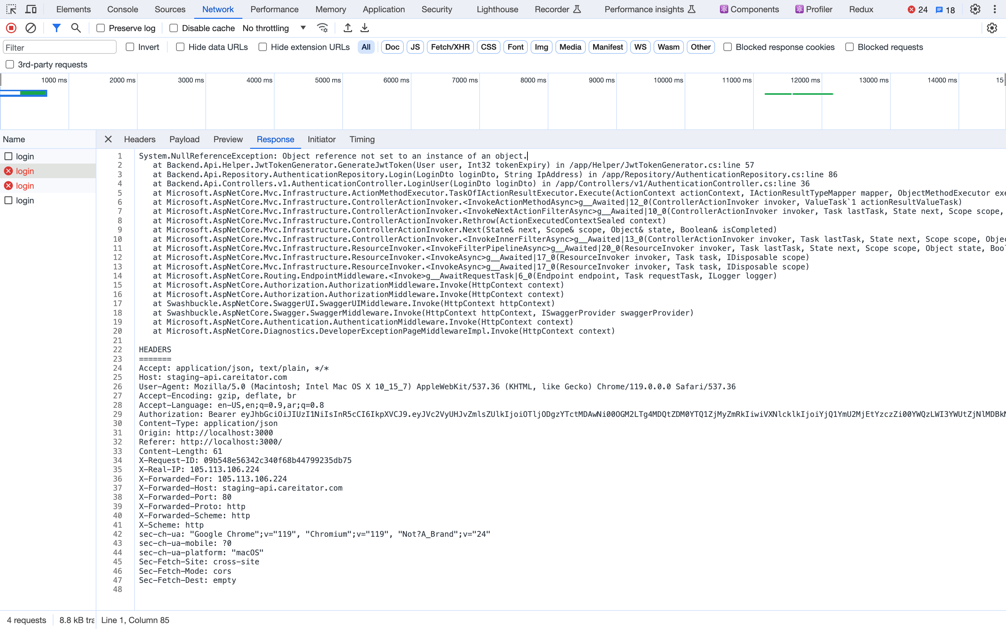Enable Preserve log checkbox
This screenshot has width=1006, height=629.
tap(101, 28)
